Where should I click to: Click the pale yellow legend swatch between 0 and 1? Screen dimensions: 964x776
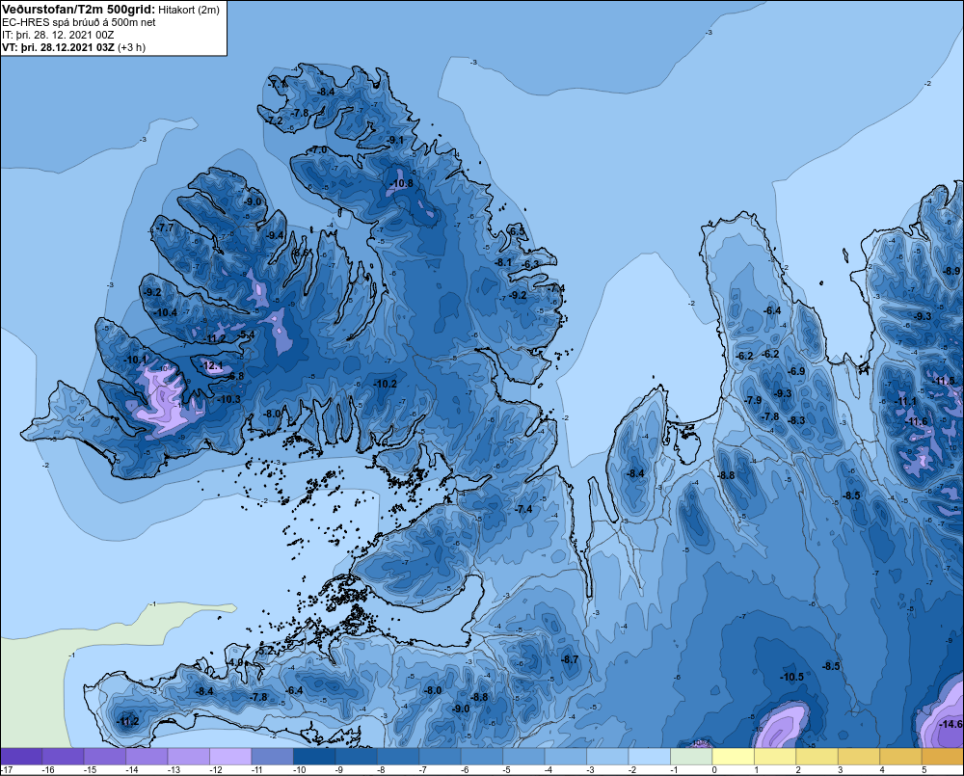click(x=733, y=756)
